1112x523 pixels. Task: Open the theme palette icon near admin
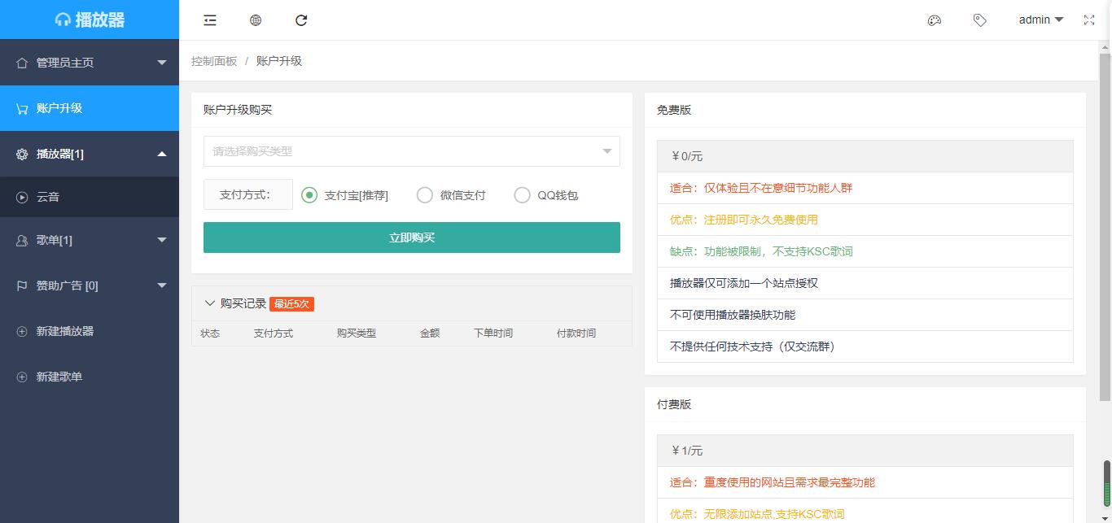point(934,20)
